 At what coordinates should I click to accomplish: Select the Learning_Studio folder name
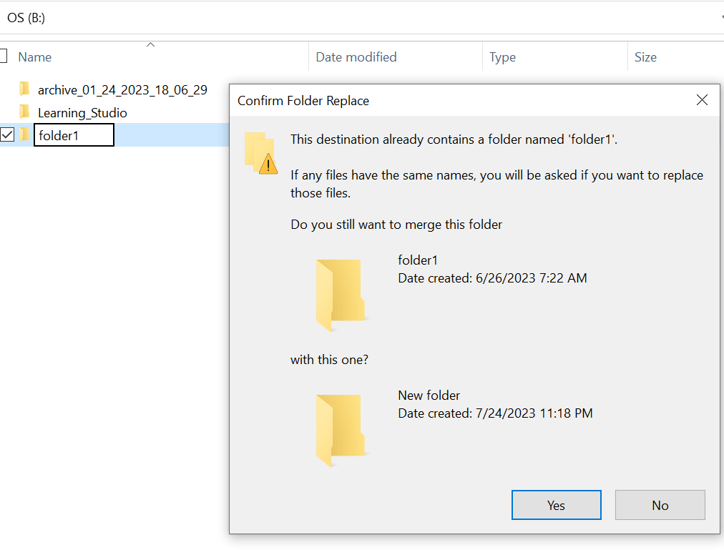[x=82, y=113]
